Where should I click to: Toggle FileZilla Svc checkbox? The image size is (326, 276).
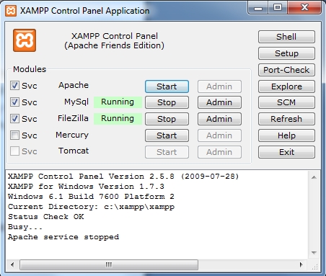14,119
